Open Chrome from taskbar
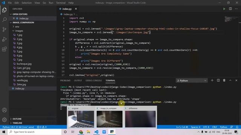 81,132
